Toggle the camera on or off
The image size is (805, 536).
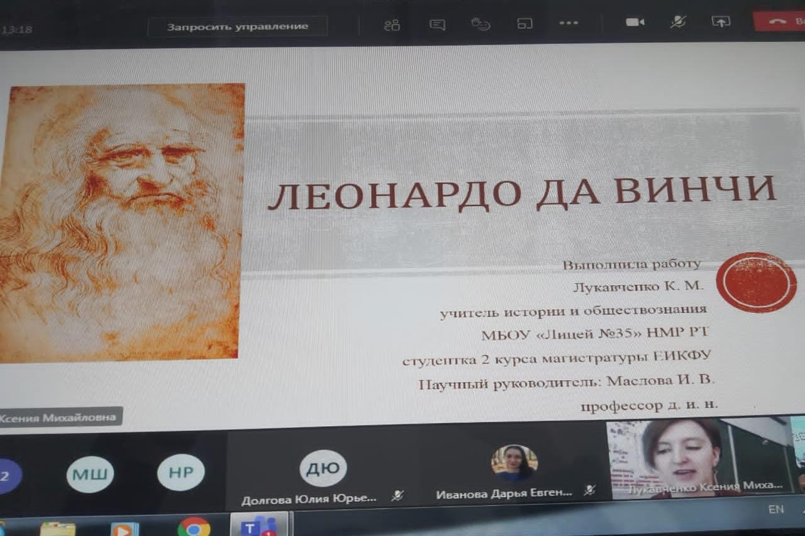[635, 22]
